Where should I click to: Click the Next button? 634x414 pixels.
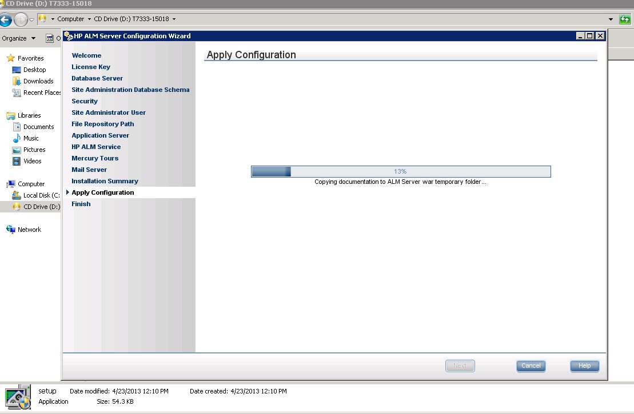460,366
